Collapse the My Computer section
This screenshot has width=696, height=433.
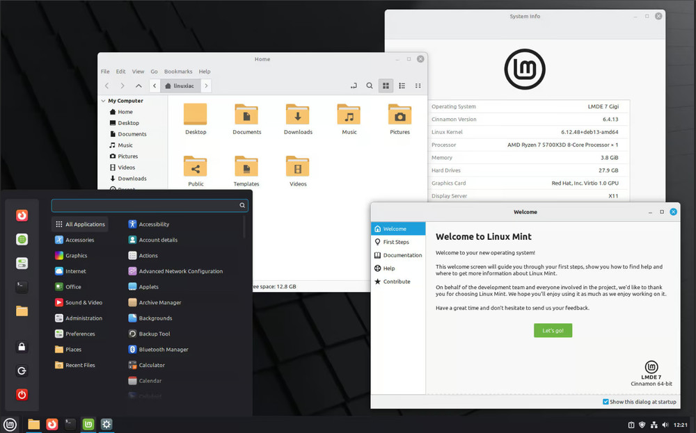103,101
